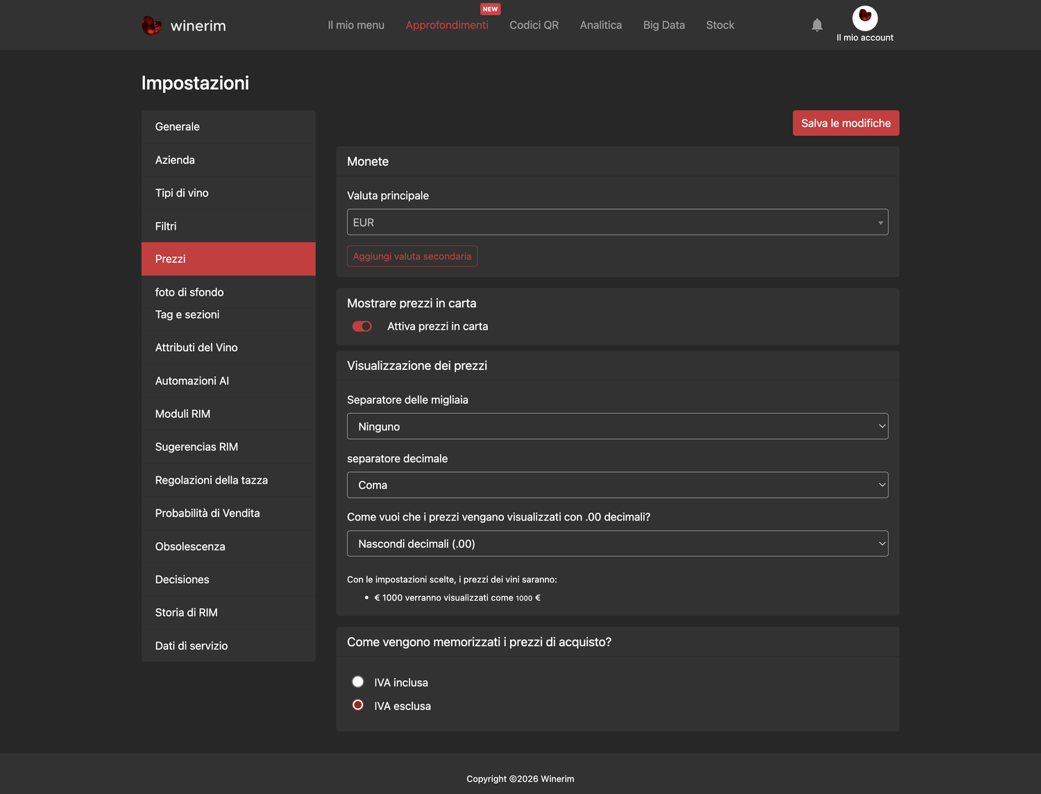This screenshot has height=794, width=1041.
Task: Select the IVA esclusa radio button
Action: pos(358,705)
